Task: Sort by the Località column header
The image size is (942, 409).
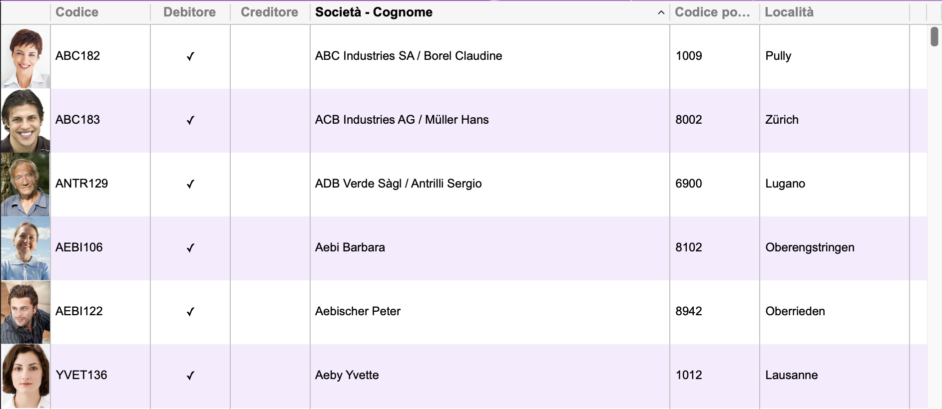Action: [789, 12]
